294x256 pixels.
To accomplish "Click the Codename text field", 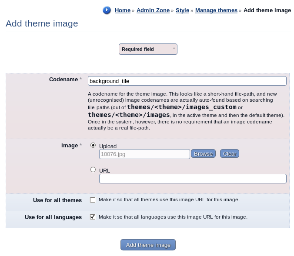I will [187, 81].
